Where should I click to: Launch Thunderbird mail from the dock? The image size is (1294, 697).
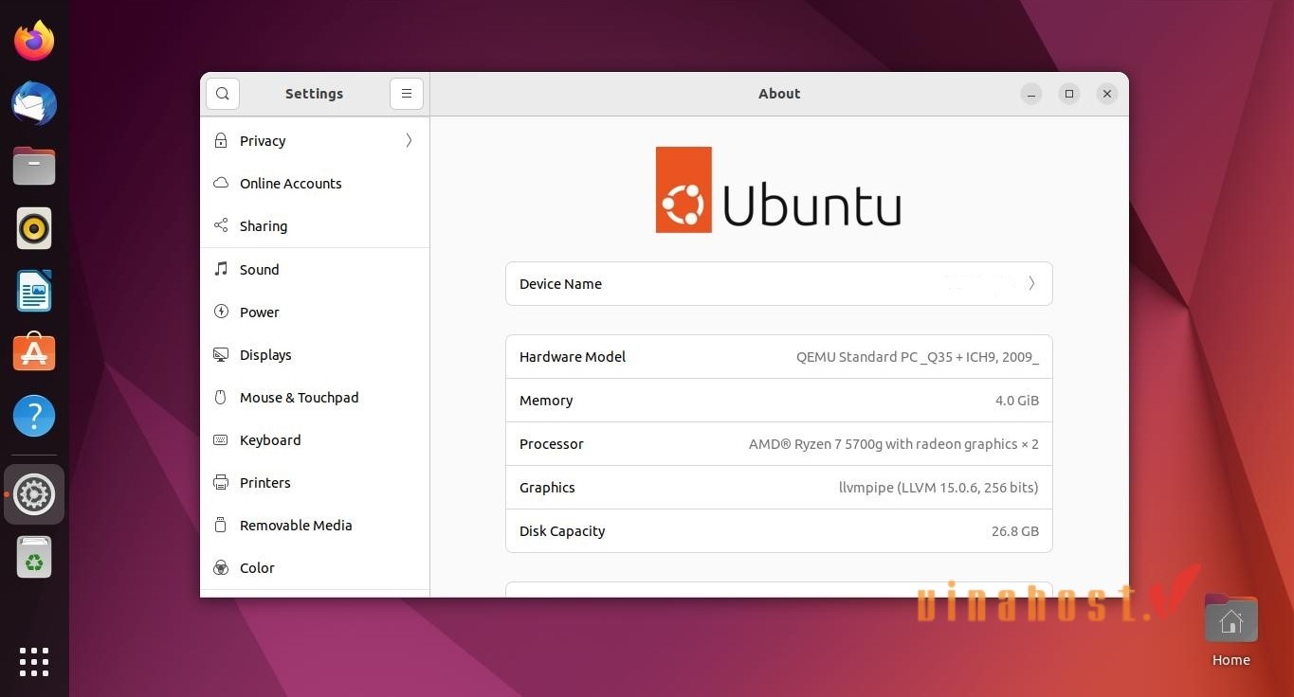pos(34,103)
